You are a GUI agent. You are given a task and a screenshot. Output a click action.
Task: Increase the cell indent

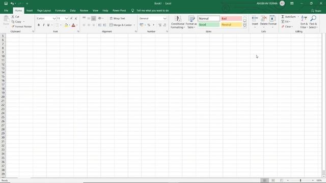104,25
